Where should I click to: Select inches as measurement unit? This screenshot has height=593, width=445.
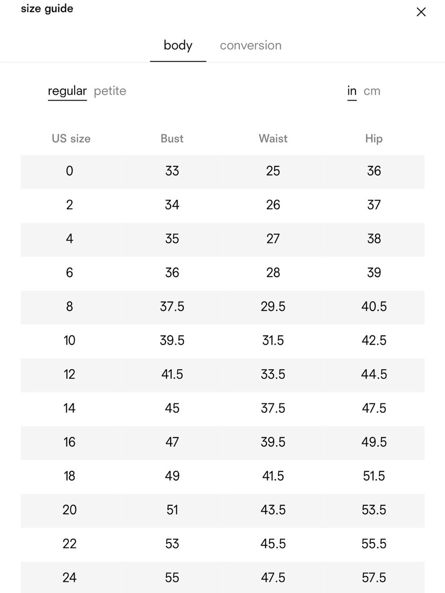(x=352, y=91)
